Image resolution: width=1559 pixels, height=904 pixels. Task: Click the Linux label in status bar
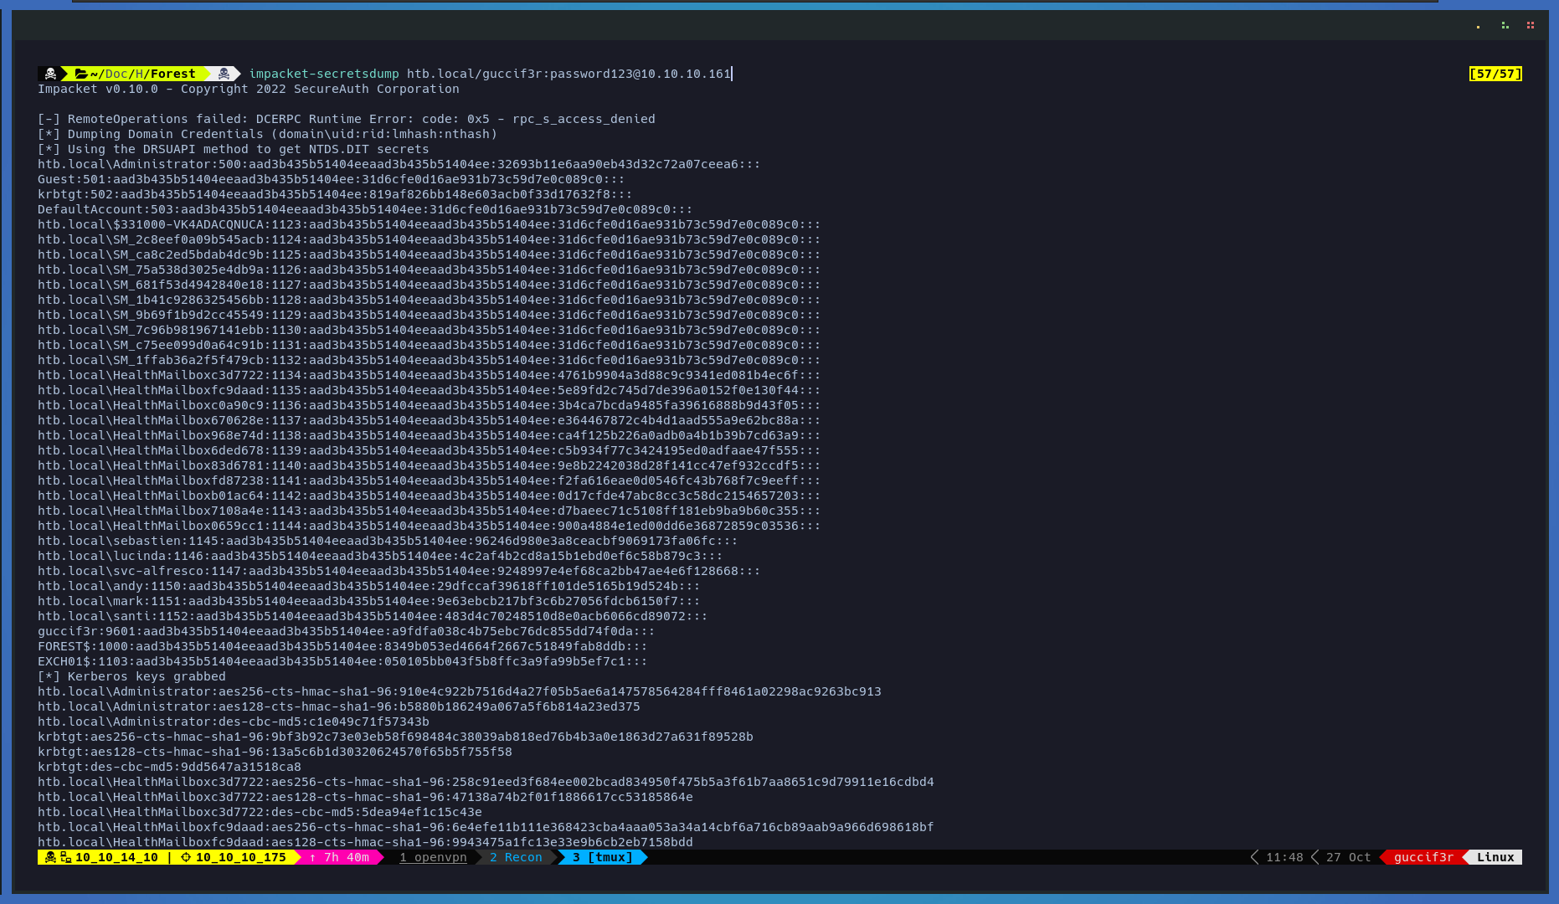pyautogui.click(x=1495, y=857)
